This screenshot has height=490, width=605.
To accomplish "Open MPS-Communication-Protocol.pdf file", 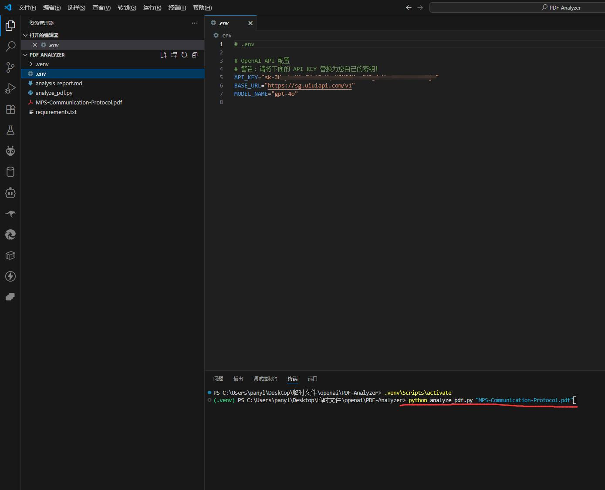I will [x=112, y=102].
